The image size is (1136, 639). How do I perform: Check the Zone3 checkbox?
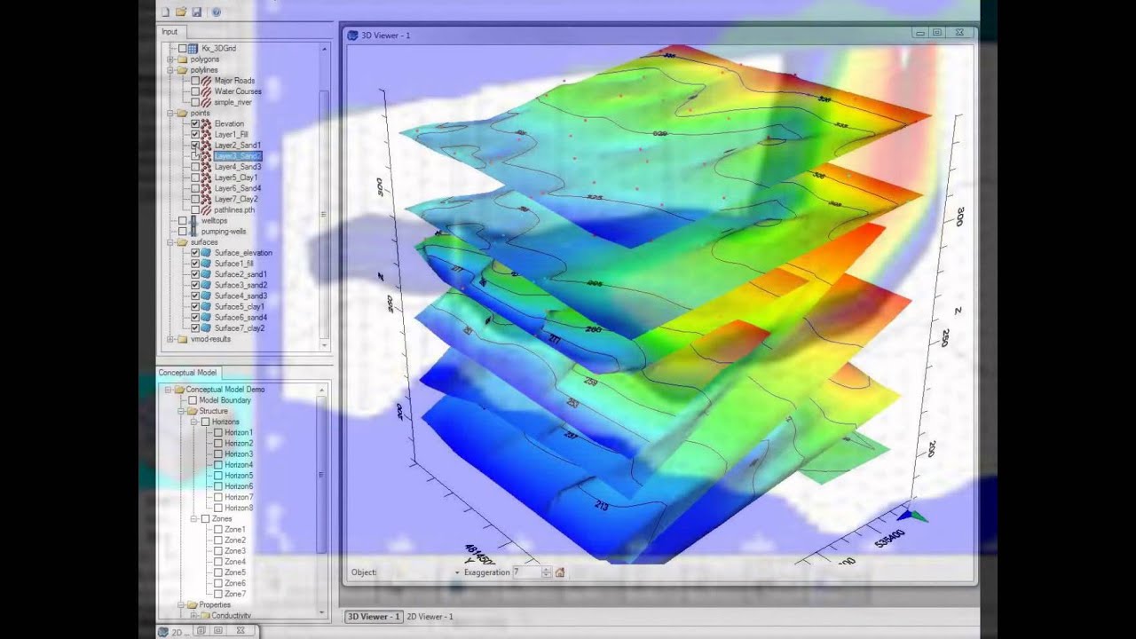click(x=218, y=551)
